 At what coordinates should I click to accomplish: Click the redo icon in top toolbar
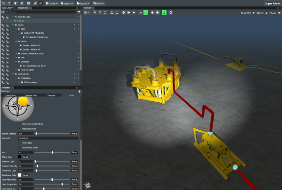pos(9,3)
